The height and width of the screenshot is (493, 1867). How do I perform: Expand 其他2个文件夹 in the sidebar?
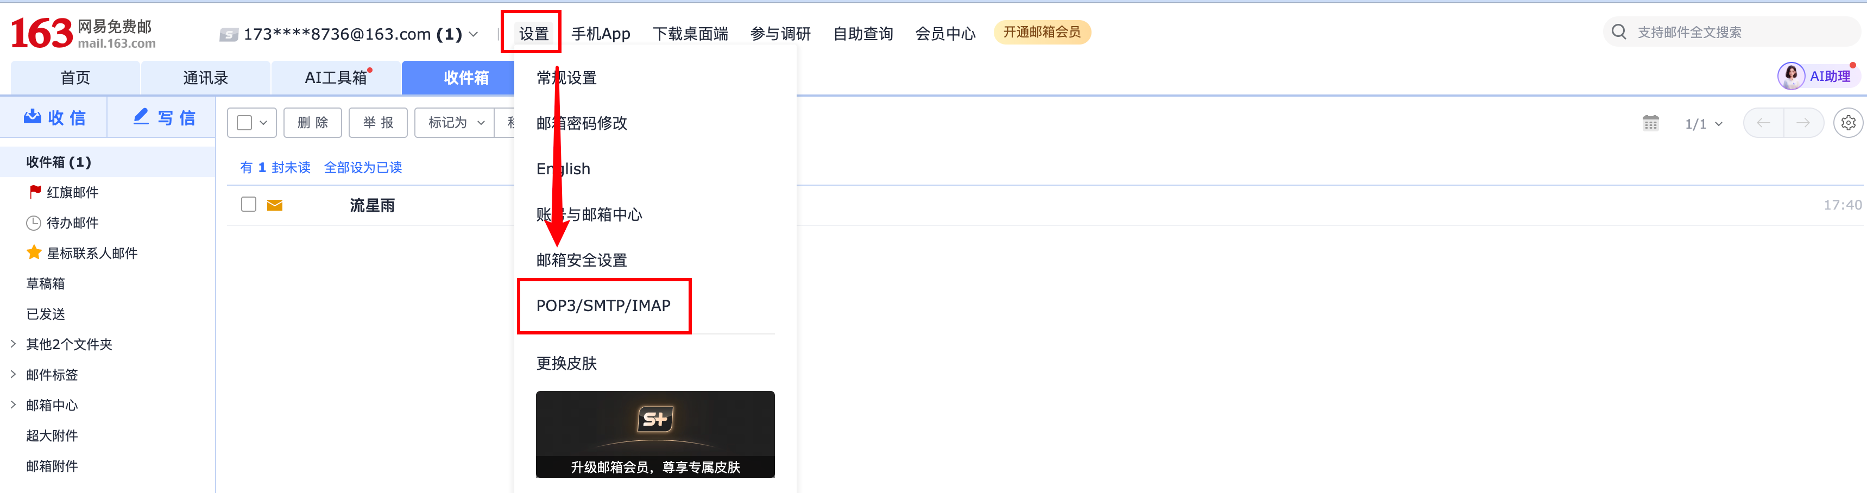pos(13,344)
